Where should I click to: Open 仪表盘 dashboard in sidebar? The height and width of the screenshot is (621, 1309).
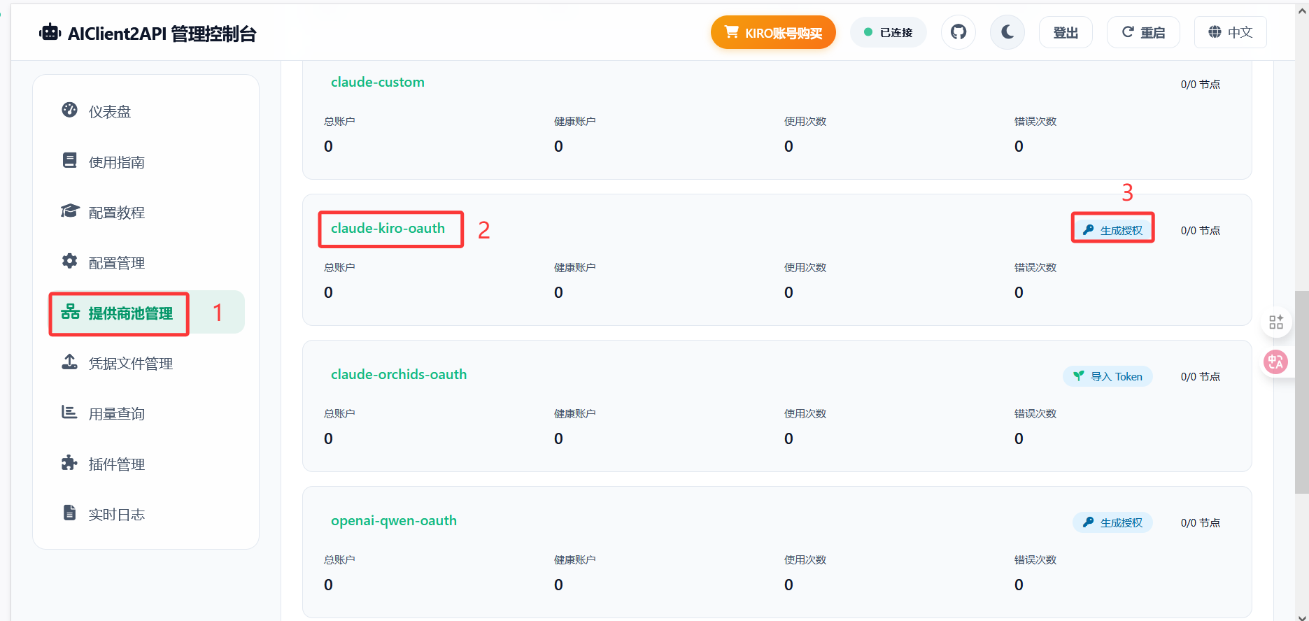pyautogui.click(x=146, y=111)
